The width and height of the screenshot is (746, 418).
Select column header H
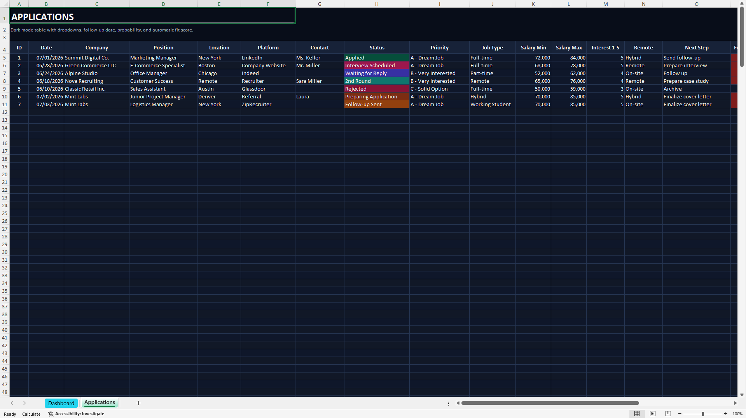(x=377, y=4)
